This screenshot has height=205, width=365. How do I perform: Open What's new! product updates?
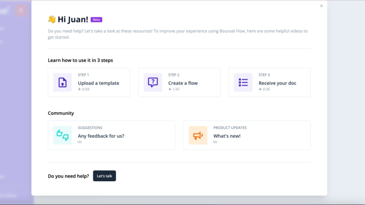(227, 136)
